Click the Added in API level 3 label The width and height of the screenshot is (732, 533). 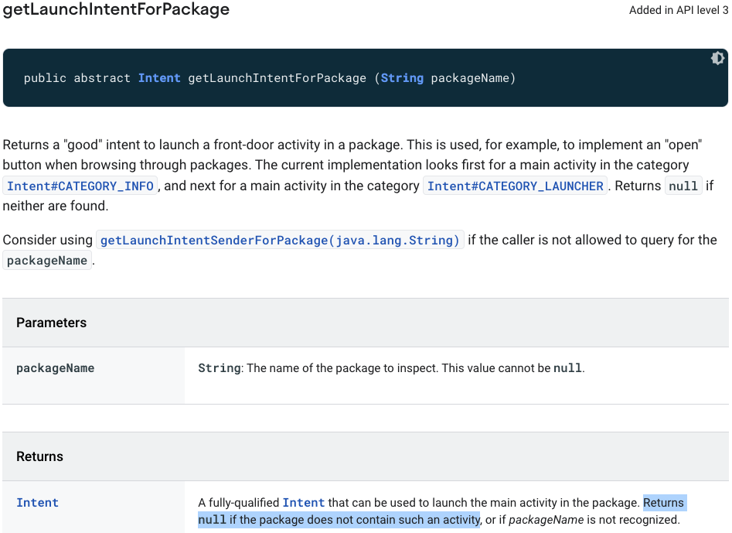pyautogui.click(x=679, y=10)
